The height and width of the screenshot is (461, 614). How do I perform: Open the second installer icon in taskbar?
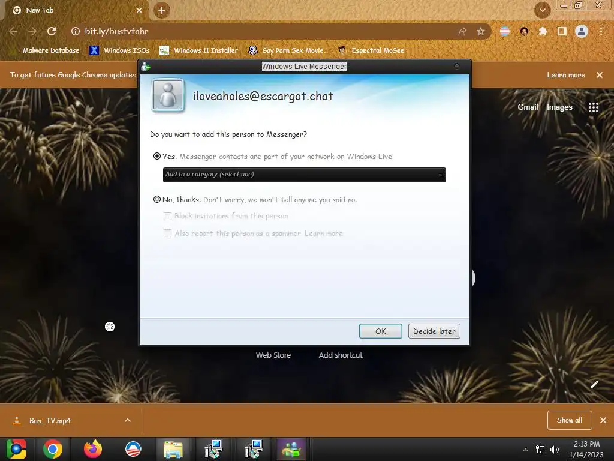(254, 449)
